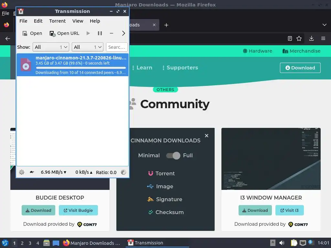This screenshot has height=248, width=331.
Task: Click the 6.96 MB/s download speed
Action: (x=54, y=172)
